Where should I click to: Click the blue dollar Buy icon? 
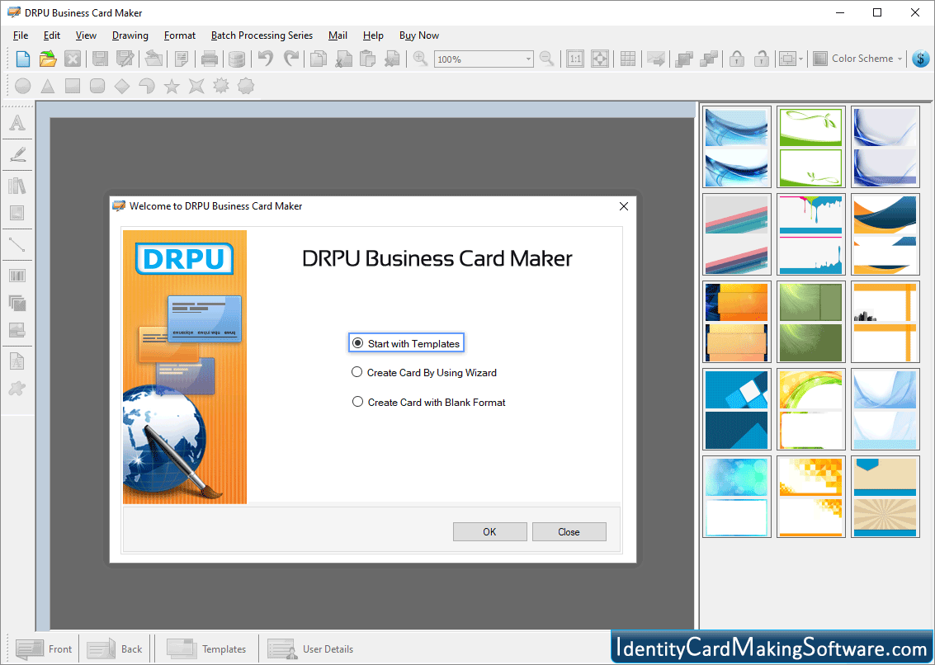pos(921,59)
